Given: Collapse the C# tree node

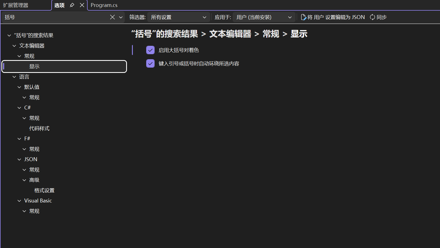Looking at the screenshot, I should 19,108.
